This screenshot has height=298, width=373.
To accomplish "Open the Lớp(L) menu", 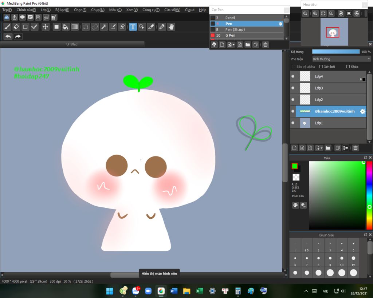I will pos(46,10).
